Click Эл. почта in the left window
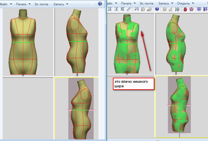The width and height of the screenshot is (208, 141). [41, 4]
